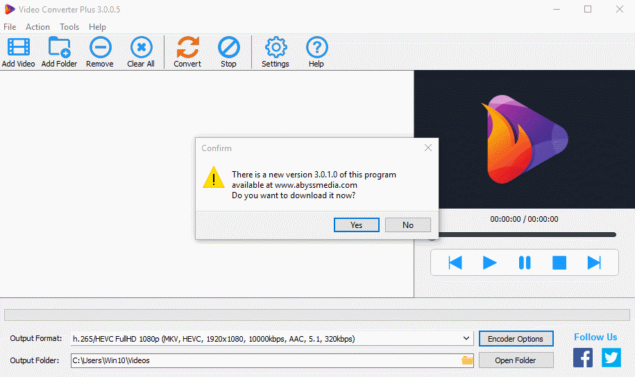The image size is (635, 377).
Task: Open the Tools menu
Action: point(69,27)
